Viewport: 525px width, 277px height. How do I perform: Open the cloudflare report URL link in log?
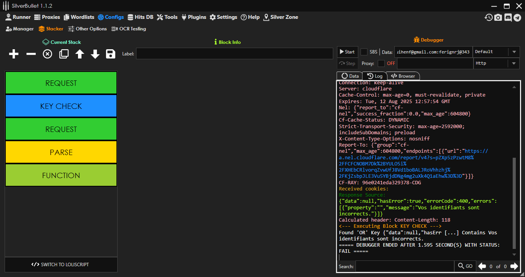414,164
